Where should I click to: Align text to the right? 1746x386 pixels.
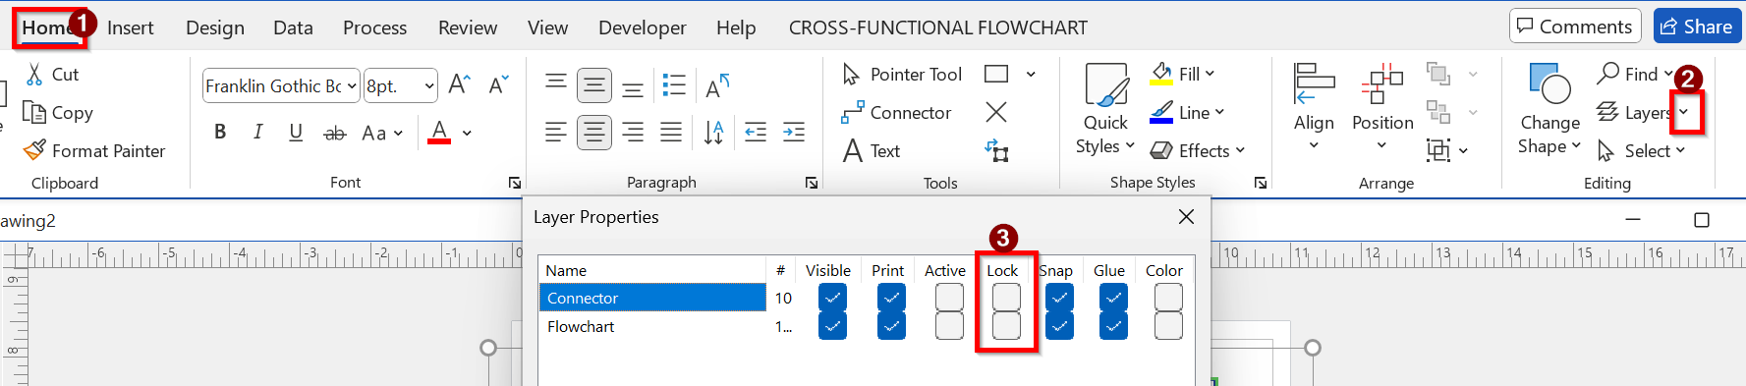(x=633, y=132)
